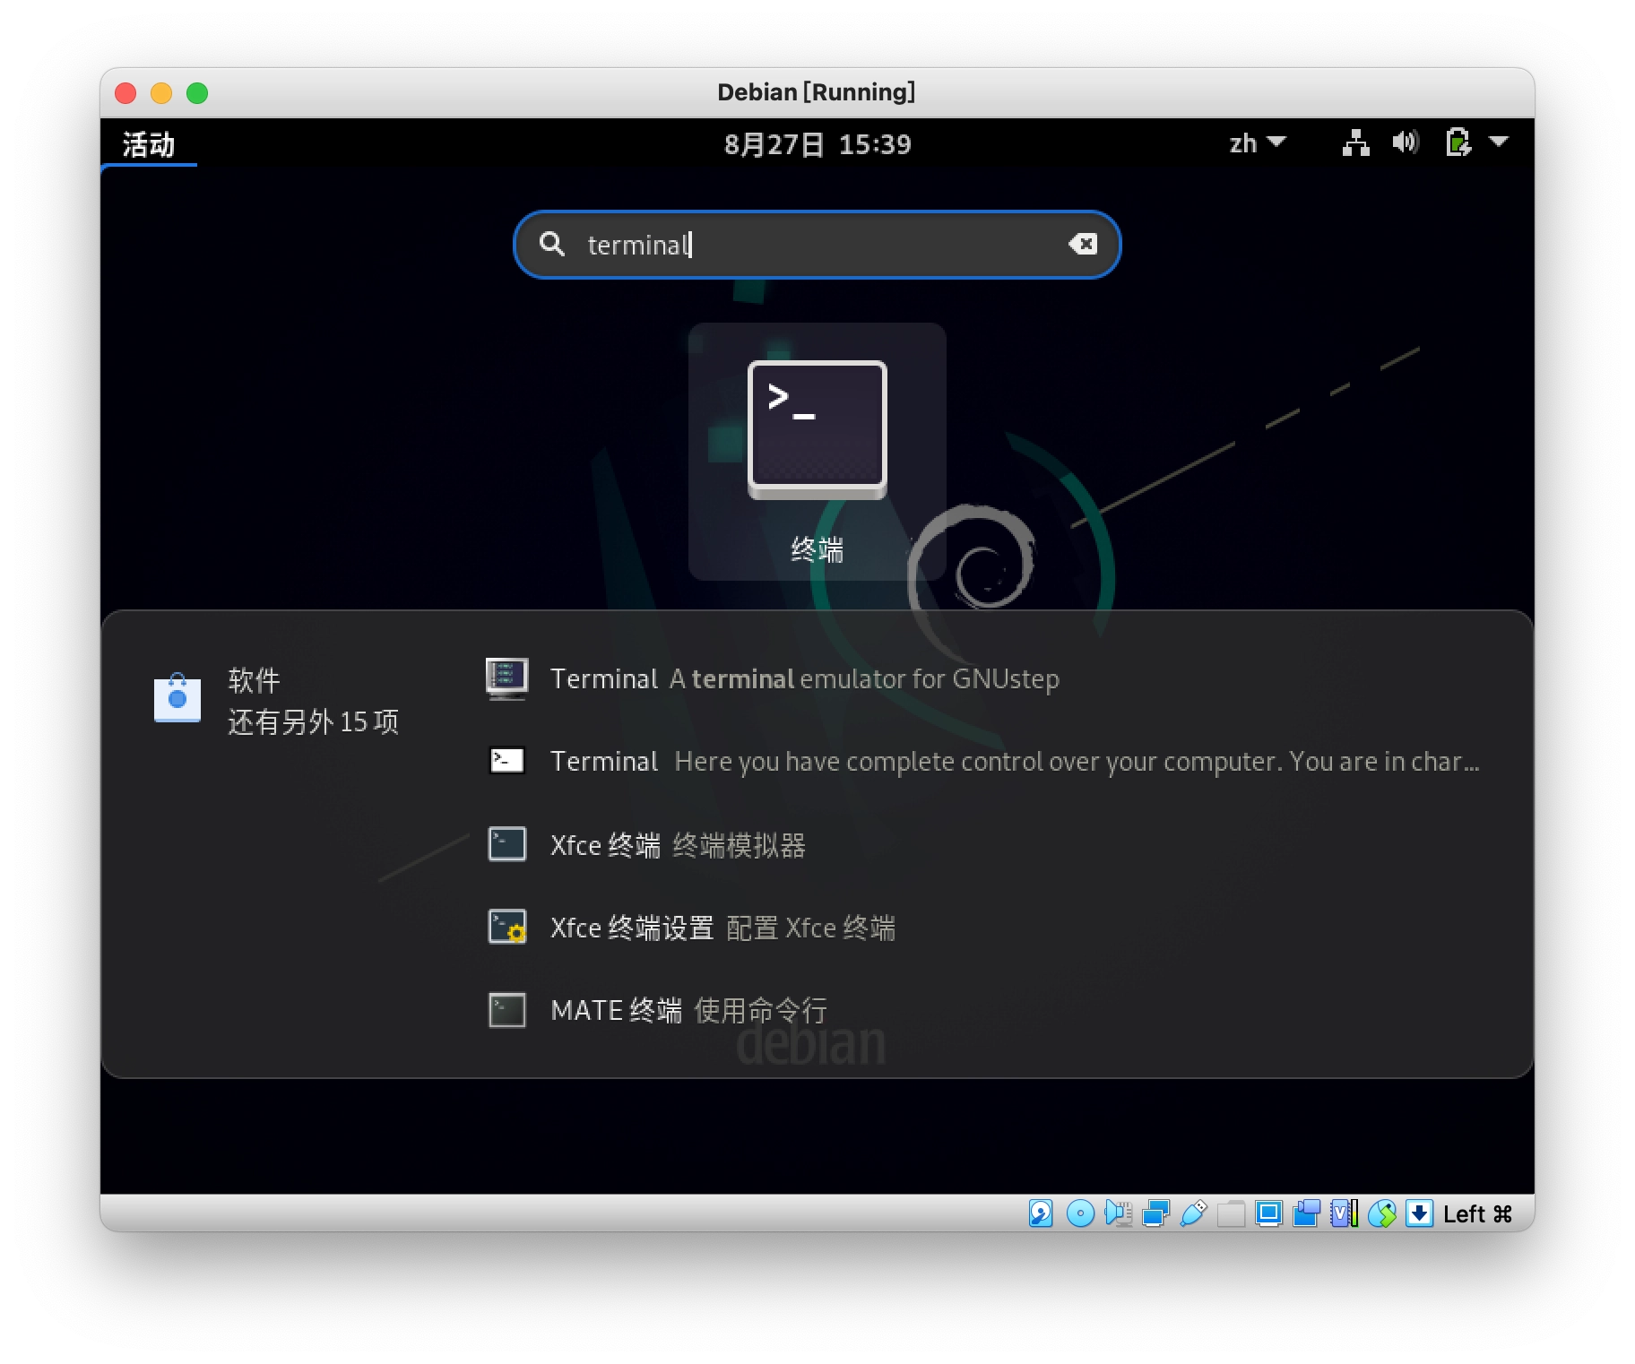This screenshot has width=1635, height=1364.
Task: Click the Xfce 终端 terminal emulator icon
Action: point(507,844)
